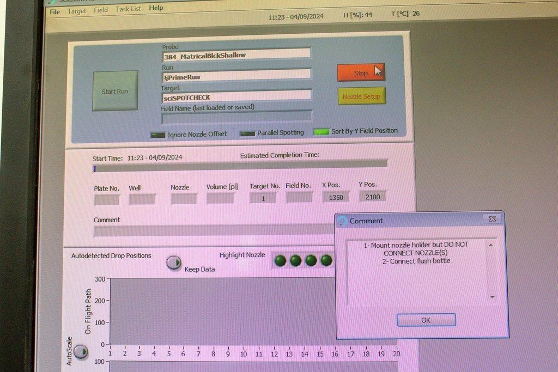
Task: Click the Comment dialog icon
Action: 342,221
